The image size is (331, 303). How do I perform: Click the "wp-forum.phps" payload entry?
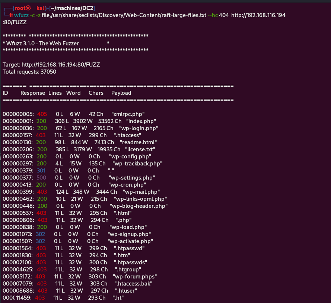point(135,277)
